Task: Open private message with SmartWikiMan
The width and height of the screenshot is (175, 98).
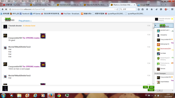Action: (165, 82)
